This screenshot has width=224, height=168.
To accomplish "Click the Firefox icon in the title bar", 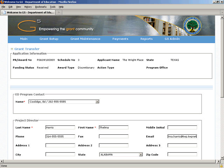I will [2, 2].
